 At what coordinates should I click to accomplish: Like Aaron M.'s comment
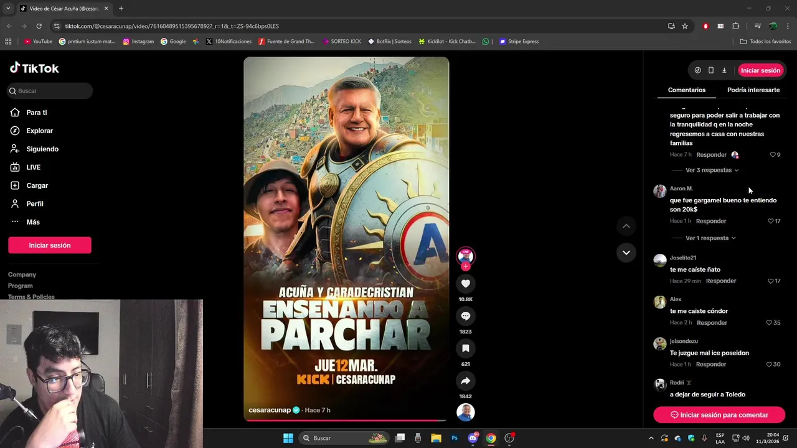click(x=771, y=221)
